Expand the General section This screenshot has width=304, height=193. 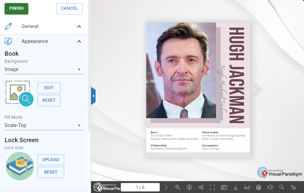point(79,26)
